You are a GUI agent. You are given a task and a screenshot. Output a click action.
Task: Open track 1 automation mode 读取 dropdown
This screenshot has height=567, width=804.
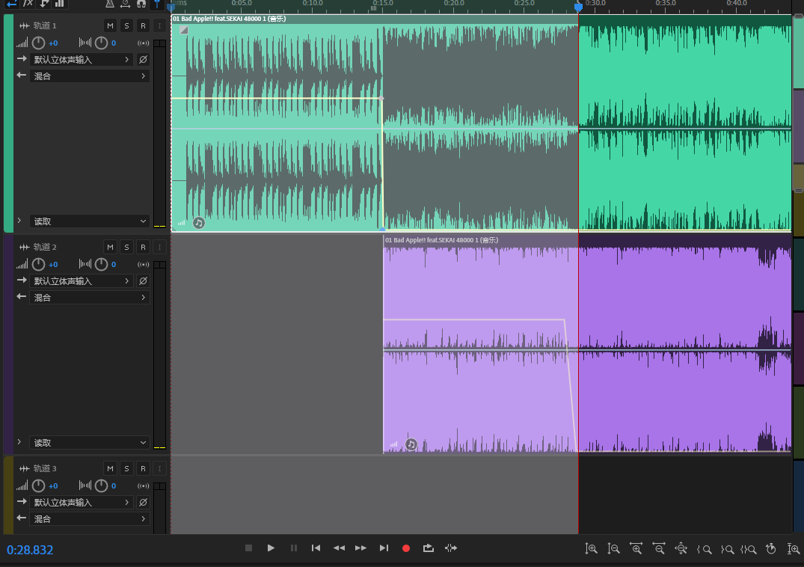pos(90,221)
